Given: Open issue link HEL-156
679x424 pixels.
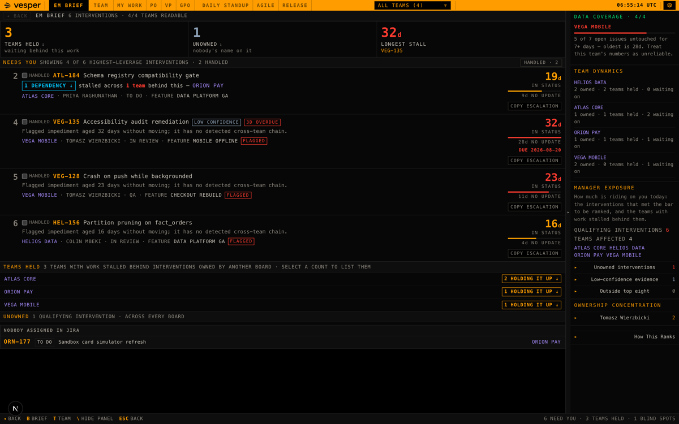Looking at the screenshot, I should (66, 222).
